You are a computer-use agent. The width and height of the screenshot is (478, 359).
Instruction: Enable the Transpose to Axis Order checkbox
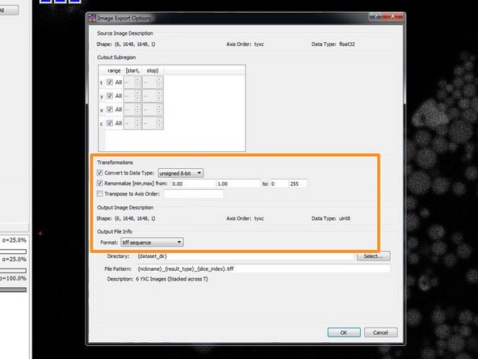pos(99,193)
